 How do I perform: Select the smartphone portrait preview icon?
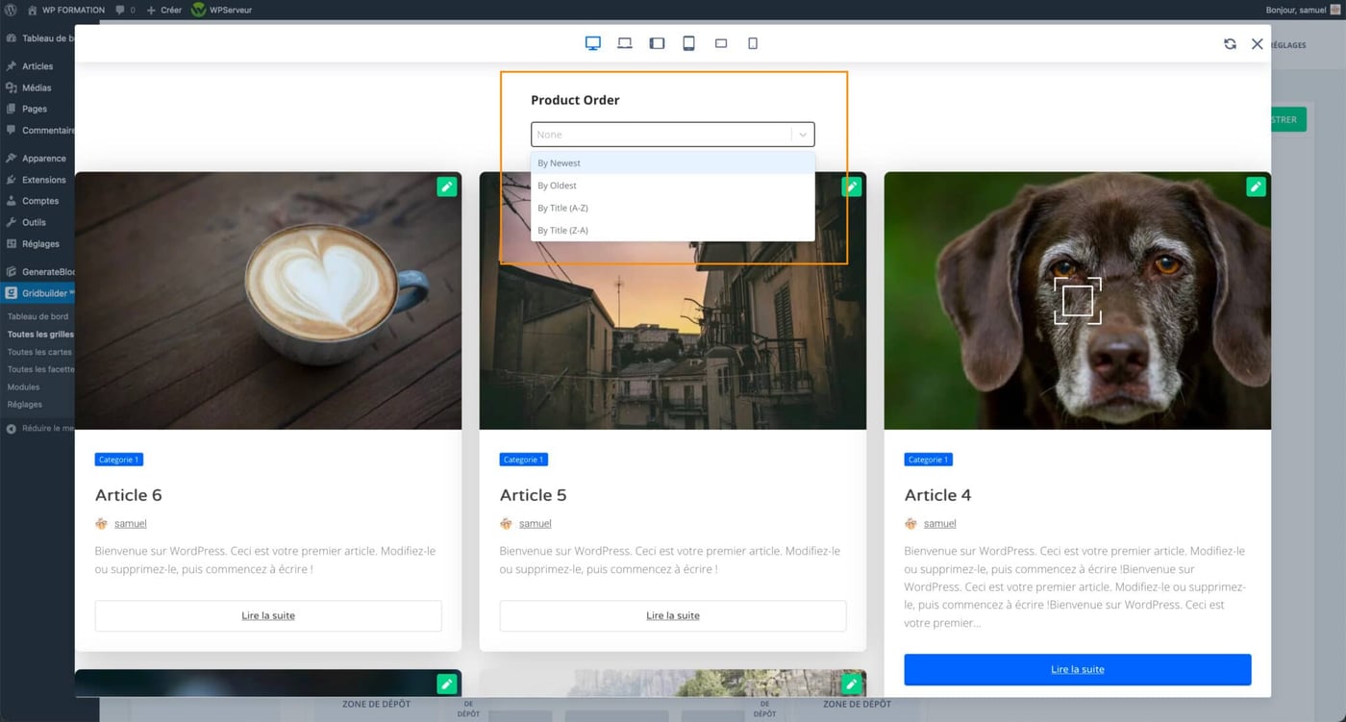click(753, 42)
